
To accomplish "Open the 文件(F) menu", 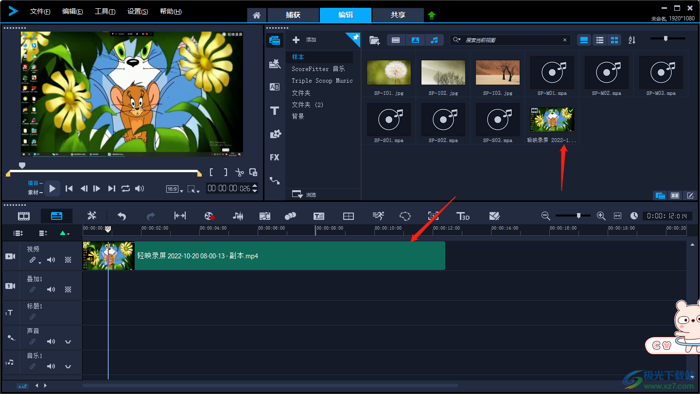I will pos(40,12).
